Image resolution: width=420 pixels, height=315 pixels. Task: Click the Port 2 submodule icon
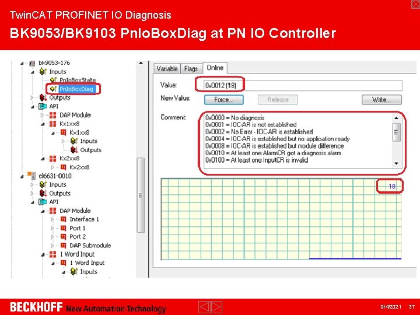pos(63,237)
